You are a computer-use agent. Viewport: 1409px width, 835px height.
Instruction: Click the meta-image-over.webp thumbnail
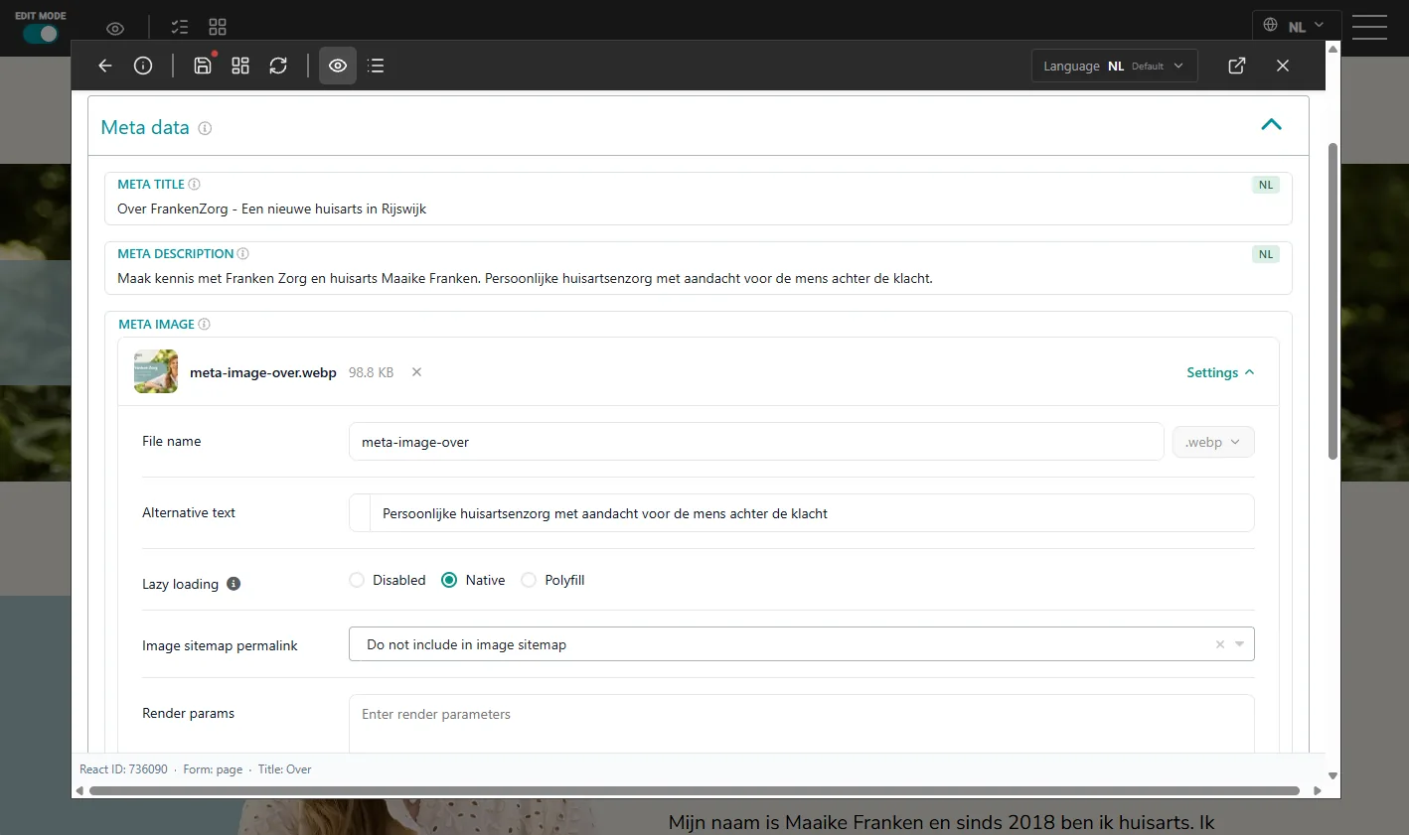156,371
